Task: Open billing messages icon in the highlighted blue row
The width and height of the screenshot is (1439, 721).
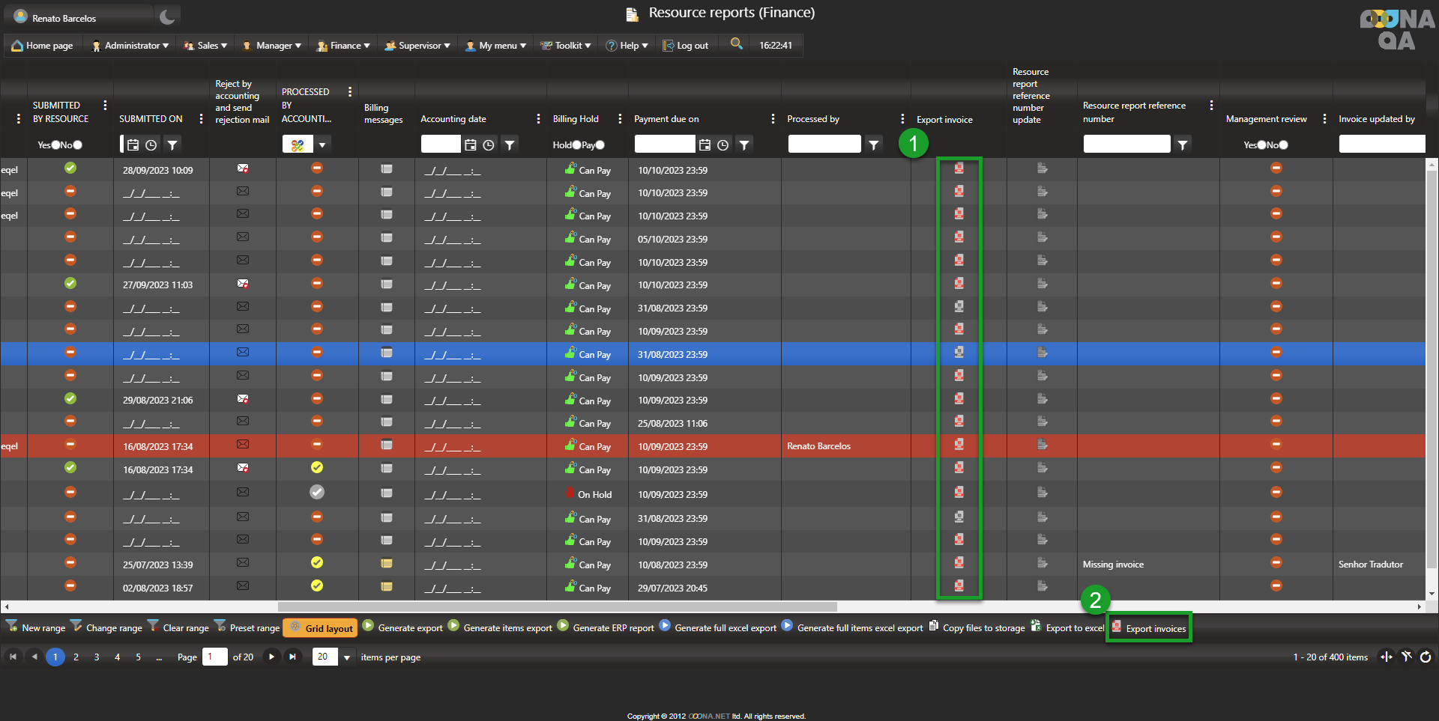Action: click(387, 353)
